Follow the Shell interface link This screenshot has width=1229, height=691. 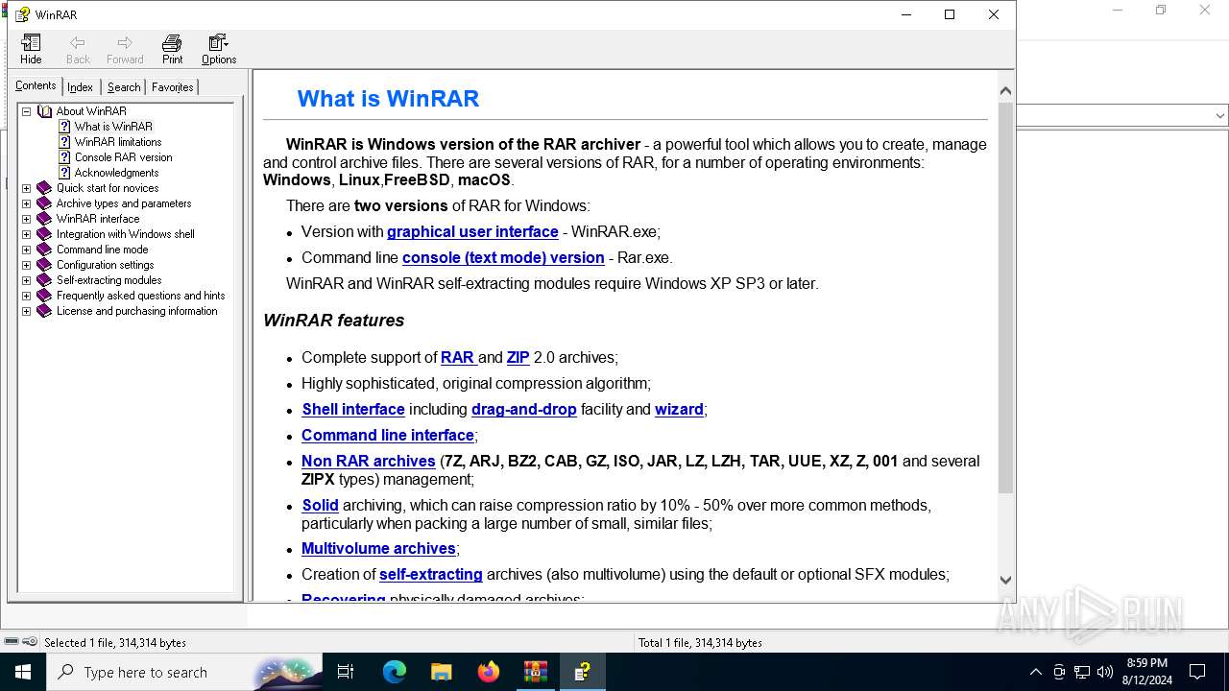coord(353,409)
